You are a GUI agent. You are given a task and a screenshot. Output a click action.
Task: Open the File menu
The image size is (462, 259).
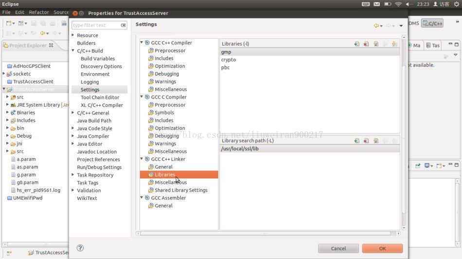pos(6,12)
